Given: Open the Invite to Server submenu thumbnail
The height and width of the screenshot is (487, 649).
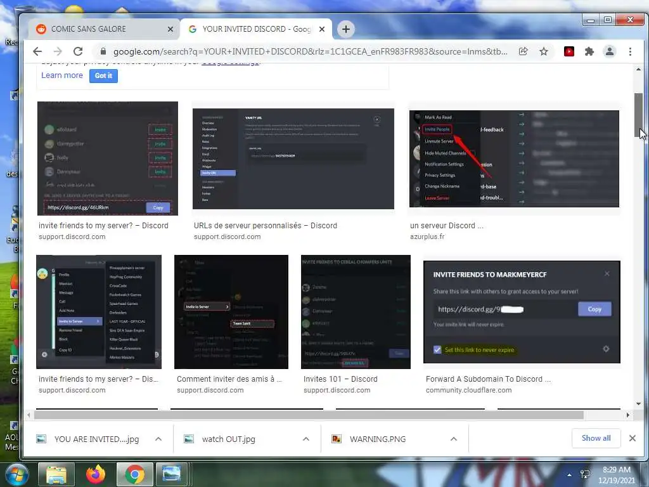Looking at the screenshot, I should [98, 312].
